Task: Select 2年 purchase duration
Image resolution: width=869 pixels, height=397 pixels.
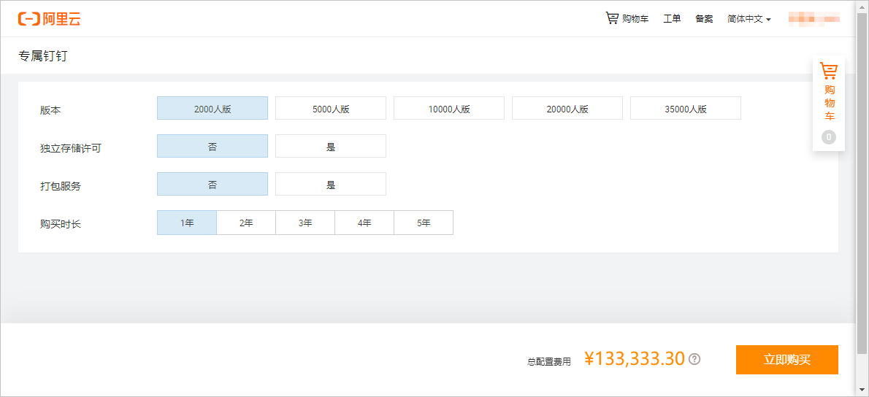Action: 246,223
